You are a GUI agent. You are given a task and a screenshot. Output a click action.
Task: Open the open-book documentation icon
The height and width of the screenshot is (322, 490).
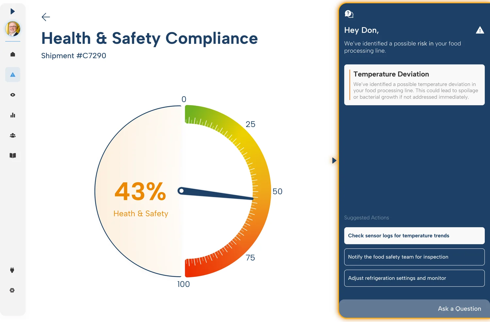(13, 155)
